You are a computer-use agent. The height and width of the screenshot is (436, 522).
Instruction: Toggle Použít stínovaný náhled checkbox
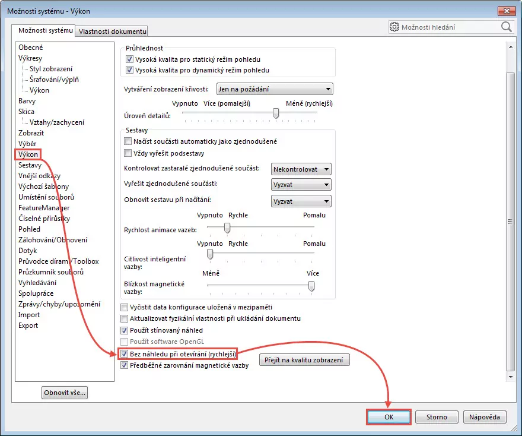point(124,330)
